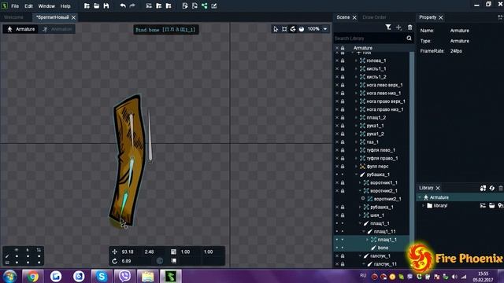Click the DragonBones taskbar icon

171,276
